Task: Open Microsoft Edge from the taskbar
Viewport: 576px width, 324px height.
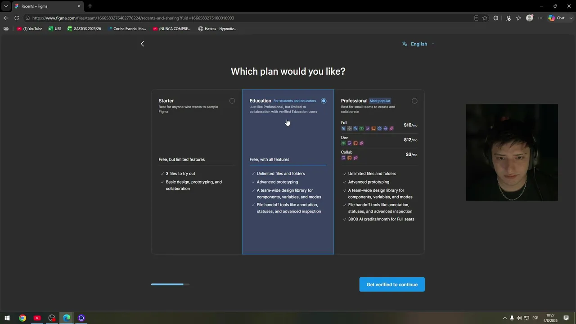Action: [x=67, y=318]
